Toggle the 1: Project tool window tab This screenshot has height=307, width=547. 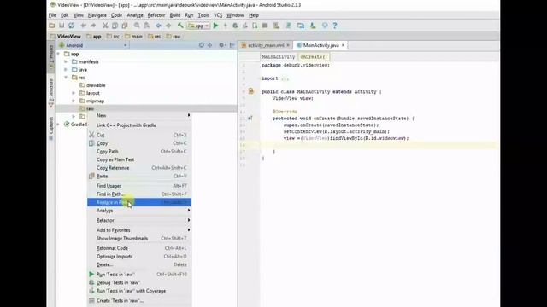(x=51, y=57)
